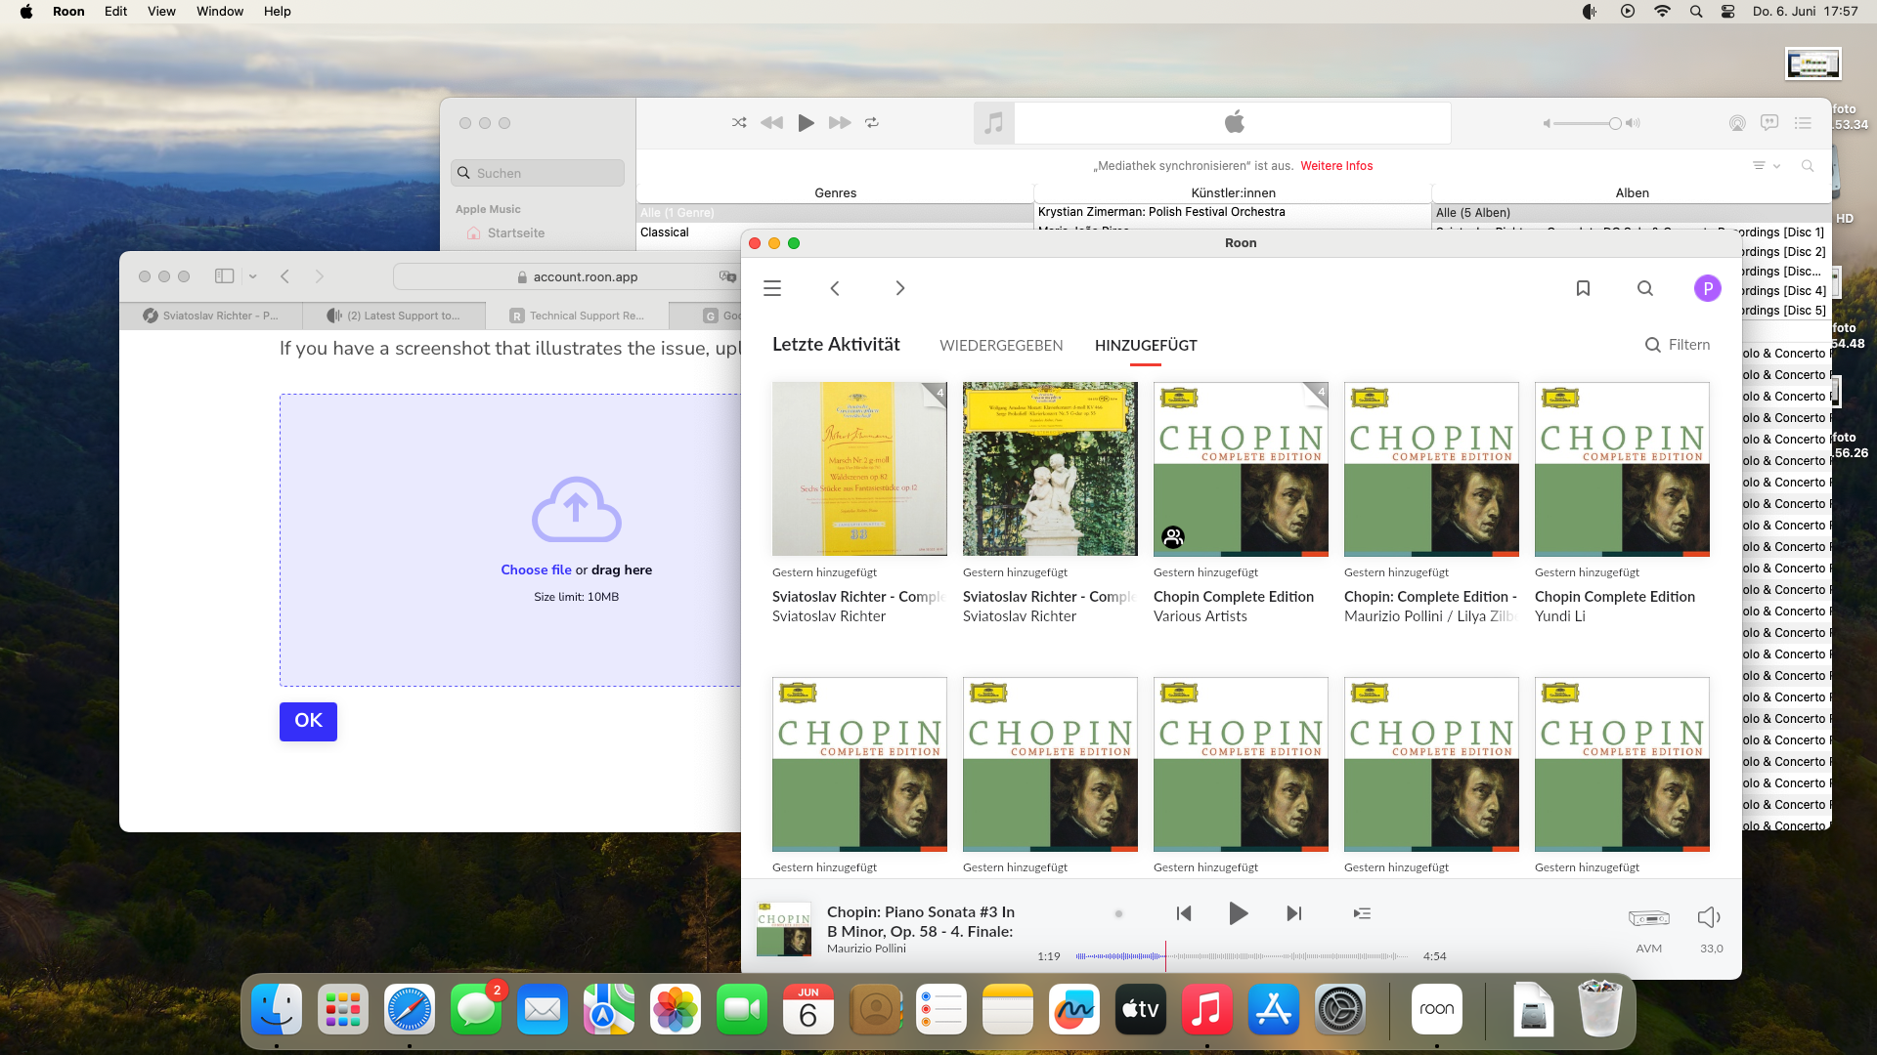Click Choose file link

[536, 570]
